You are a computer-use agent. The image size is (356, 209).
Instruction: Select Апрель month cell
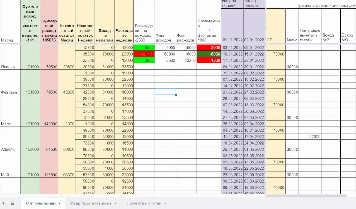pyautogui.click(x=10, y=140)
